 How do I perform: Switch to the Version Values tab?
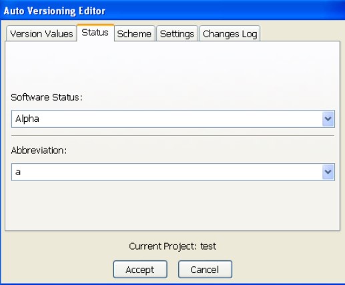41,34
